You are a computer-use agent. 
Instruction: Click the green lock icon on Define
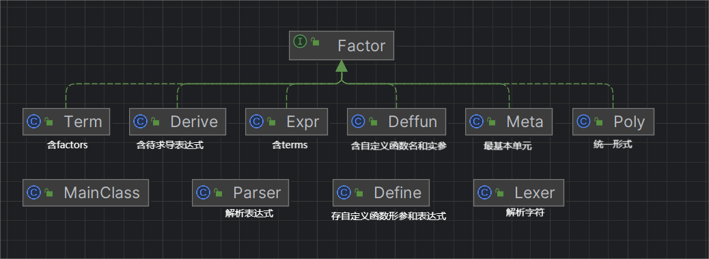[x=359, y=193]
